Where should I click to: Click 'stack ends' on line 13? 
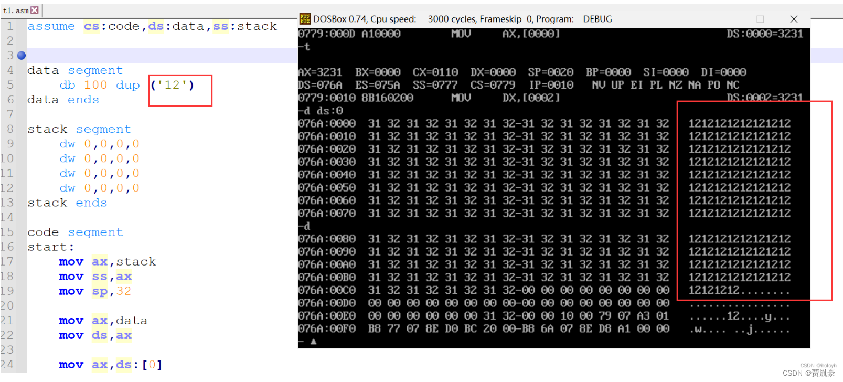(x=67, y=203)
